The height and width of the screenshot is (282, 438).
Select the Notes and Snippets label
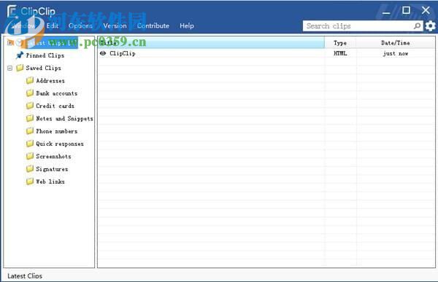64,119
